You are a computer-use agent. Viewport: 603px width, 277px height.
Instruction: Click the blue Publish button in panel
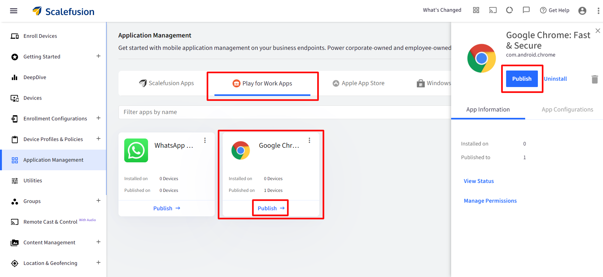point(522,79)
